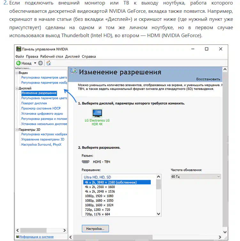The image size is (240, 241).
Task: Click main pane vertical scroll up arrow
Action: (225, 69)
